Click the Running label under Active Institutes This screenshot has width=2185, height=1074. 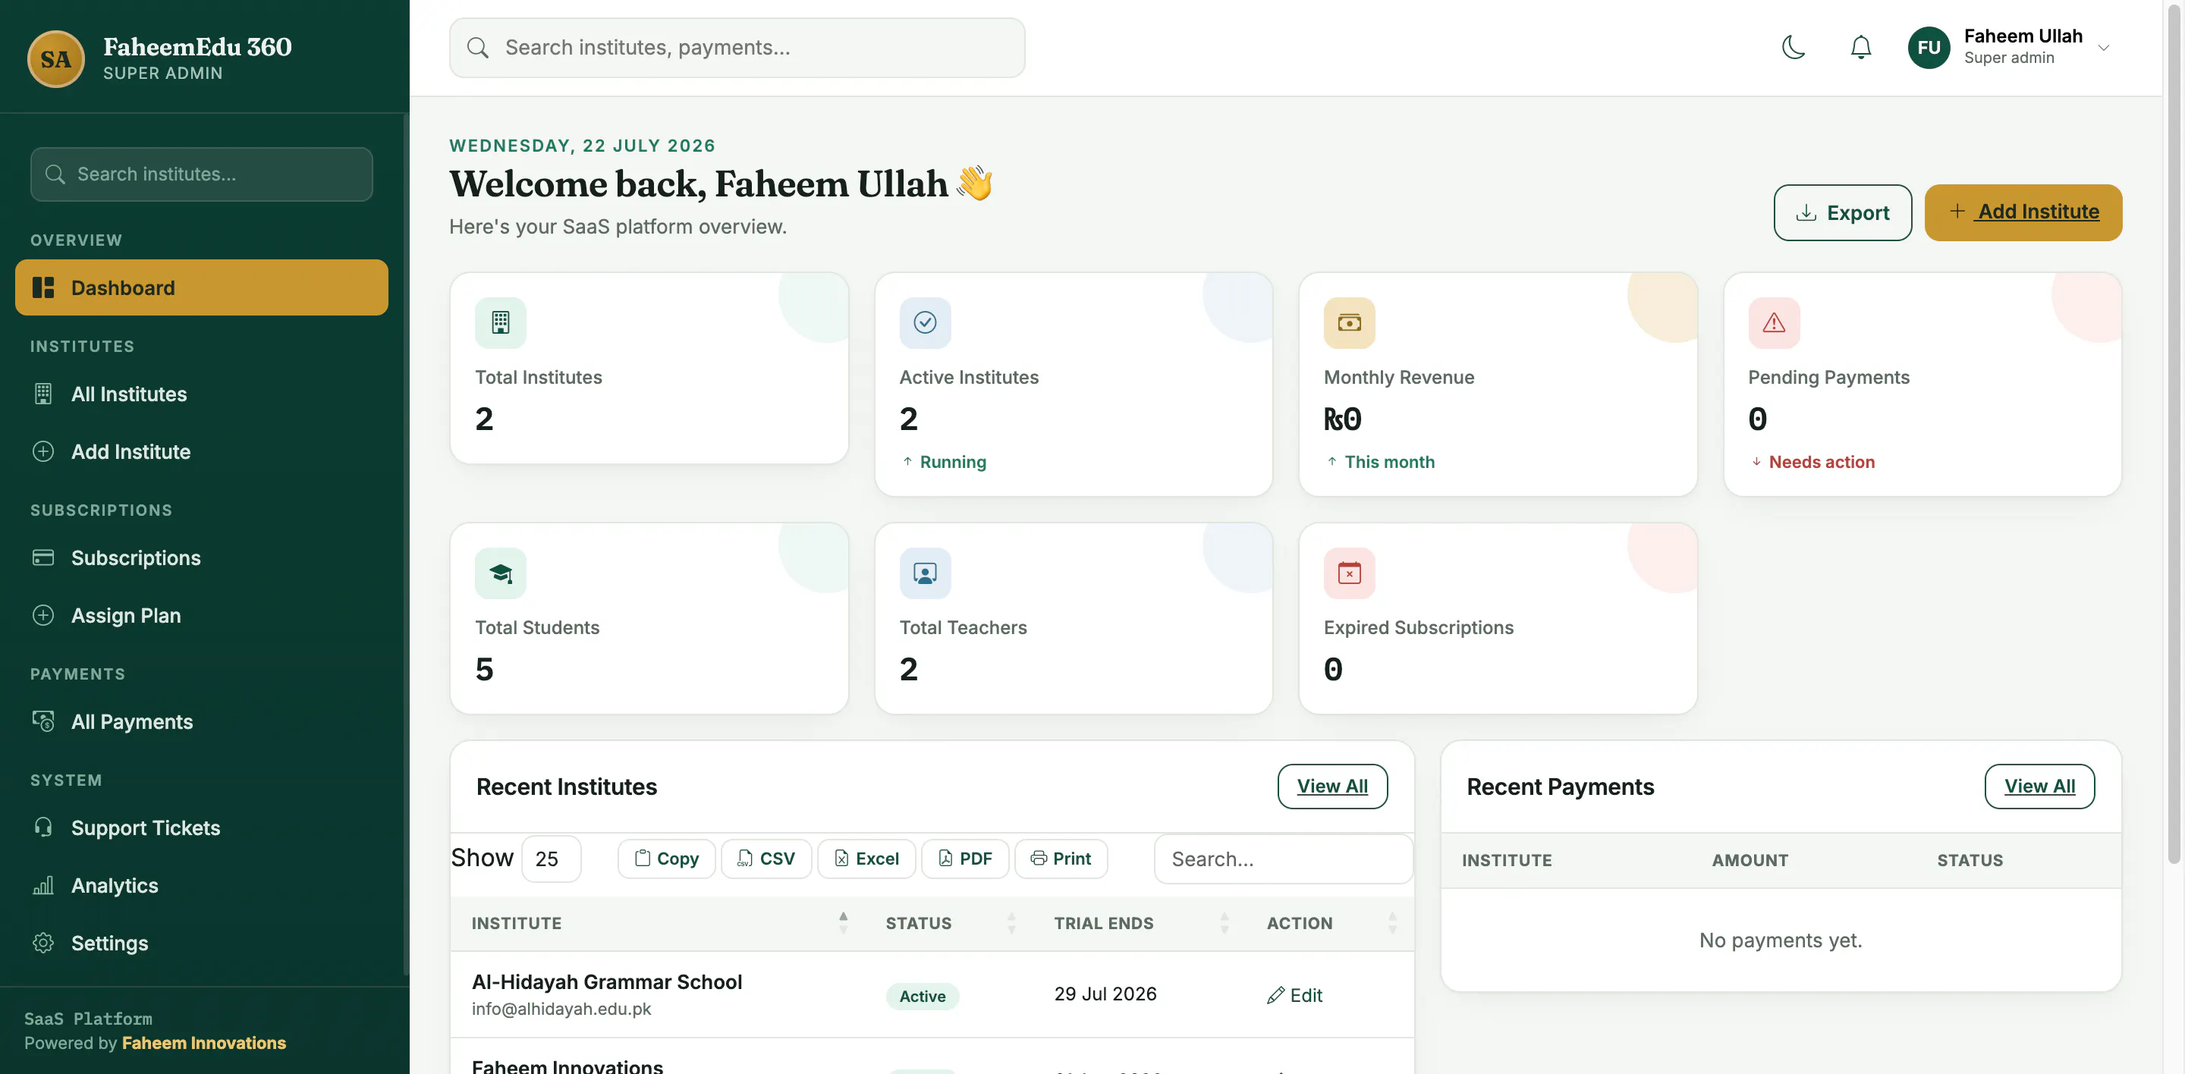coord(953,462)
